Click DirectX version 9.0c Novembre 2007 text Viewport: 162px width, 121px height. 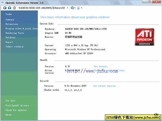coord(75,86)
